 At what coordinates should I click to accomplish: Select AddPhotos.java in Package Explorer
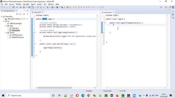17,35
